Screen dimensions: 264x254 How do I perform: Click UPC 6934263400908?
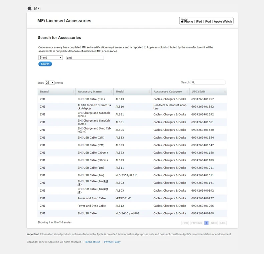point(203,213)
